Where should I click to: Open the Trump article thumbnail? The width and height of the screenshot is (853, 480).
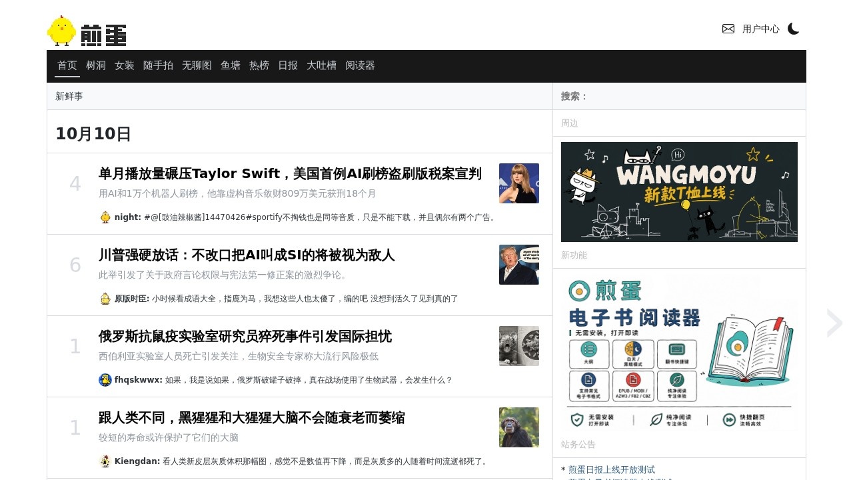(519, 265)
